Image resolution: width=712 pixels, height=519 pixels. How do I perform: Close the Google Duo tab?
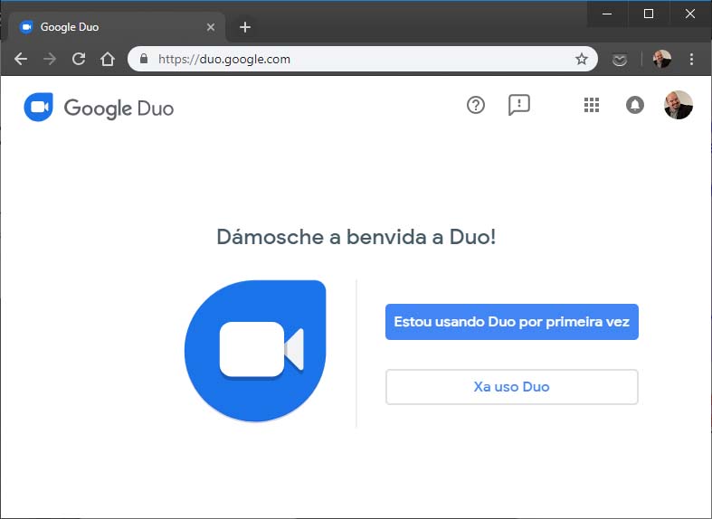tap(211, 27)
